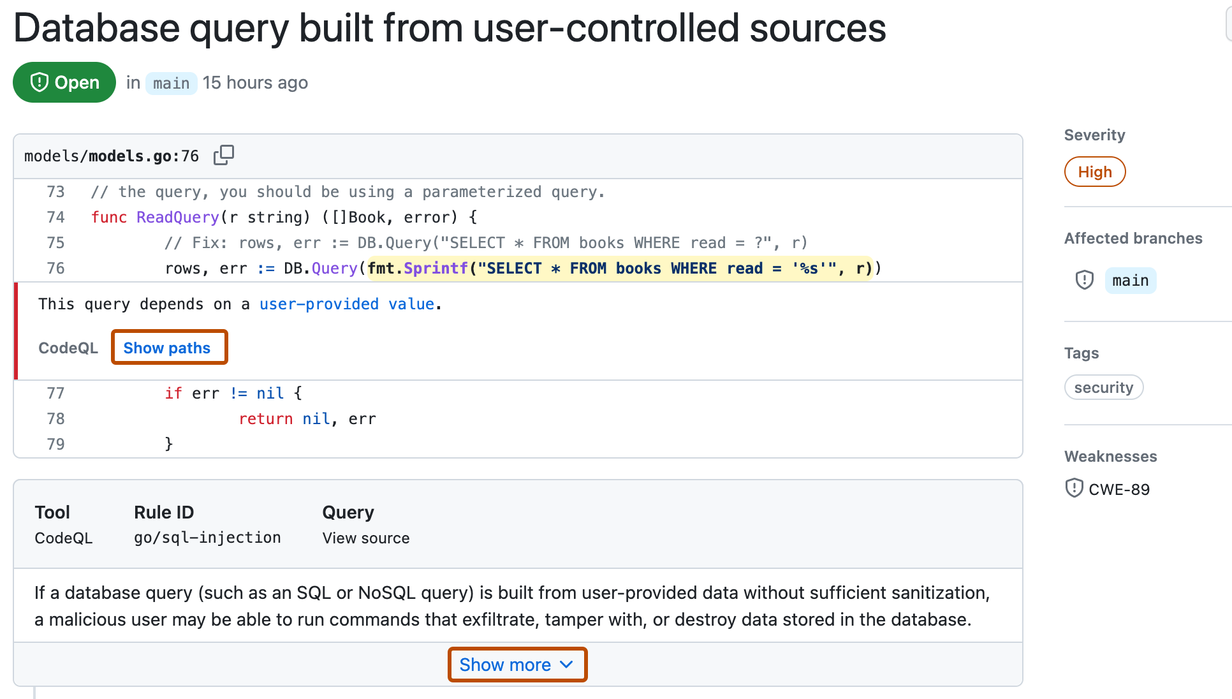
Task: Select the CodeQL tool name text
Action: (x=66, y=538)
